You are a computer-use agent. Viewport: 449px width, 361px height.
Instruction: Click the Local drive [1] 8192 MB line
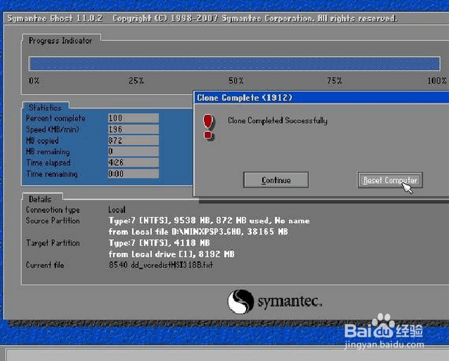(x=171, y=254)
